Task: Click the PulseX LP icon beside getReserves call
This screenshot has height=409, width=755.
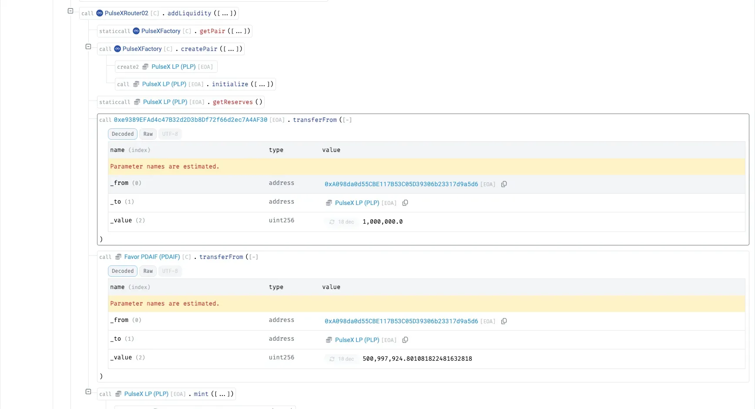Action: [x=137, y=102]
